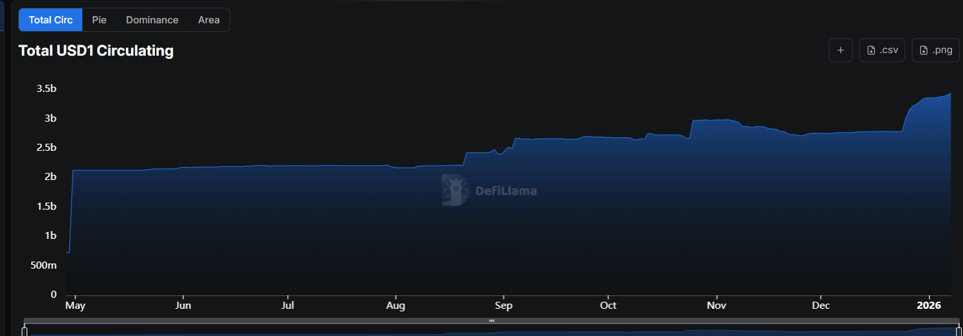Click the left handle of the range slider
This screenshot has width=963, height=336.
25,331
